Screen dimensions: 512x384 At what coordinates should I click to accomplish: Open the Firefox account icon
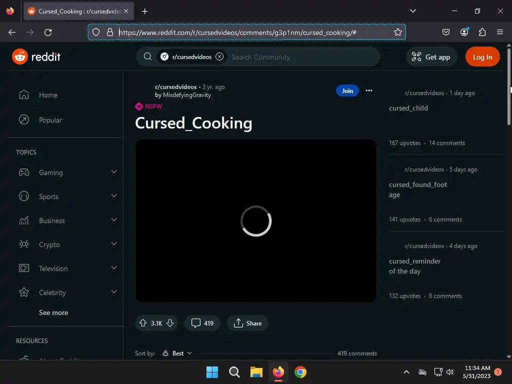(x=464, y=32)
